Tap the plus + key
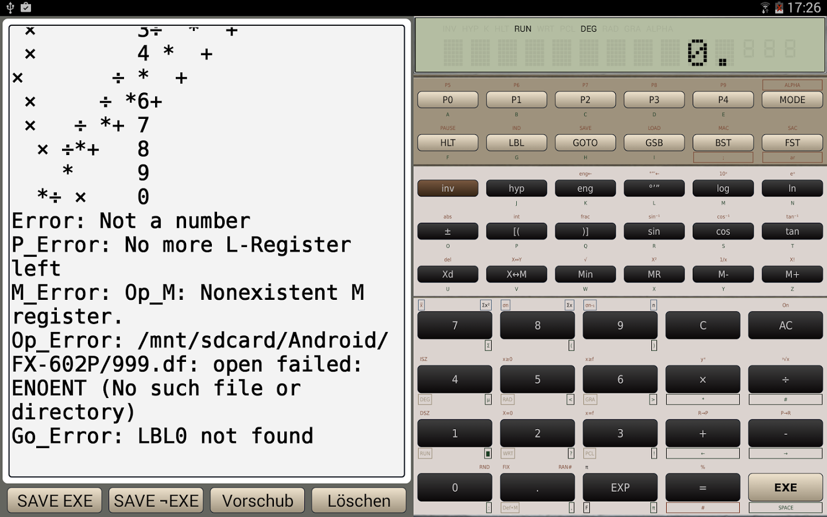Image resolution: width=827 pixels, height=517 pixels. pos(702,434)
